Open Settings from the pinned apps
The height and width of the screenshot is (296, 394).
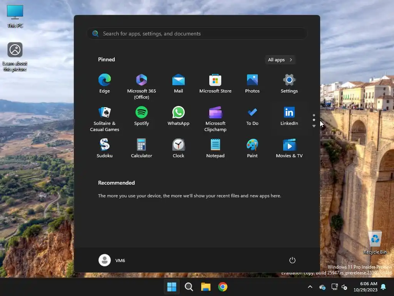(289, 84)
